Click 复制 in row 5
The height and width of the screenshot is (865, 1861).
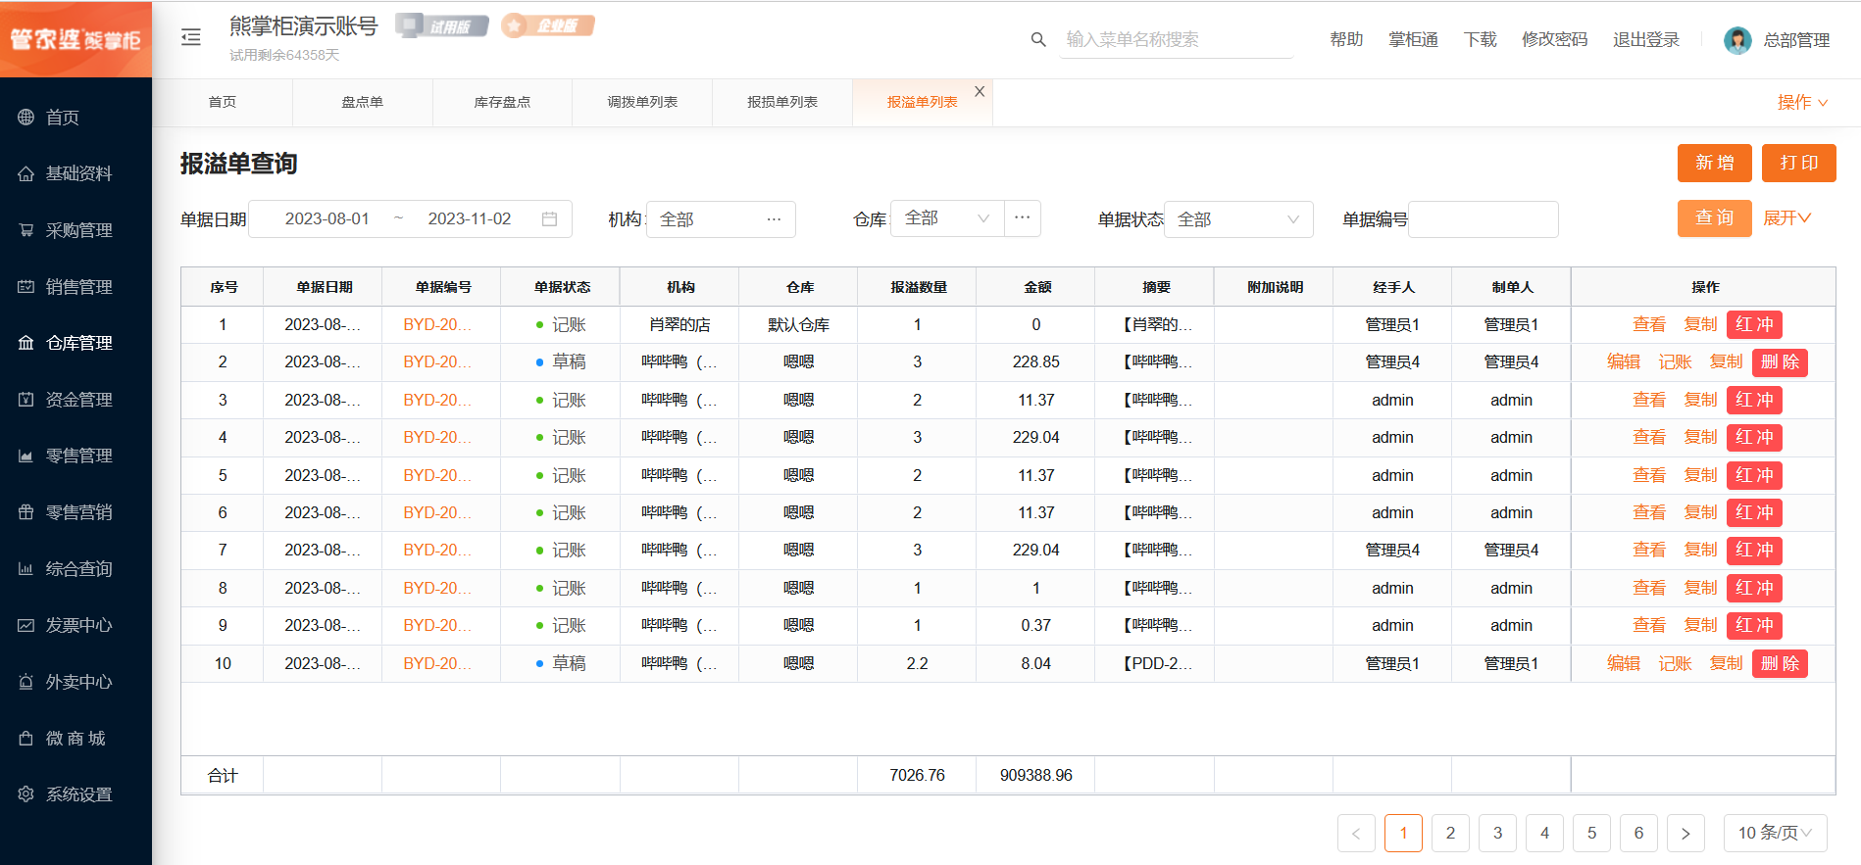[1700, 475]
